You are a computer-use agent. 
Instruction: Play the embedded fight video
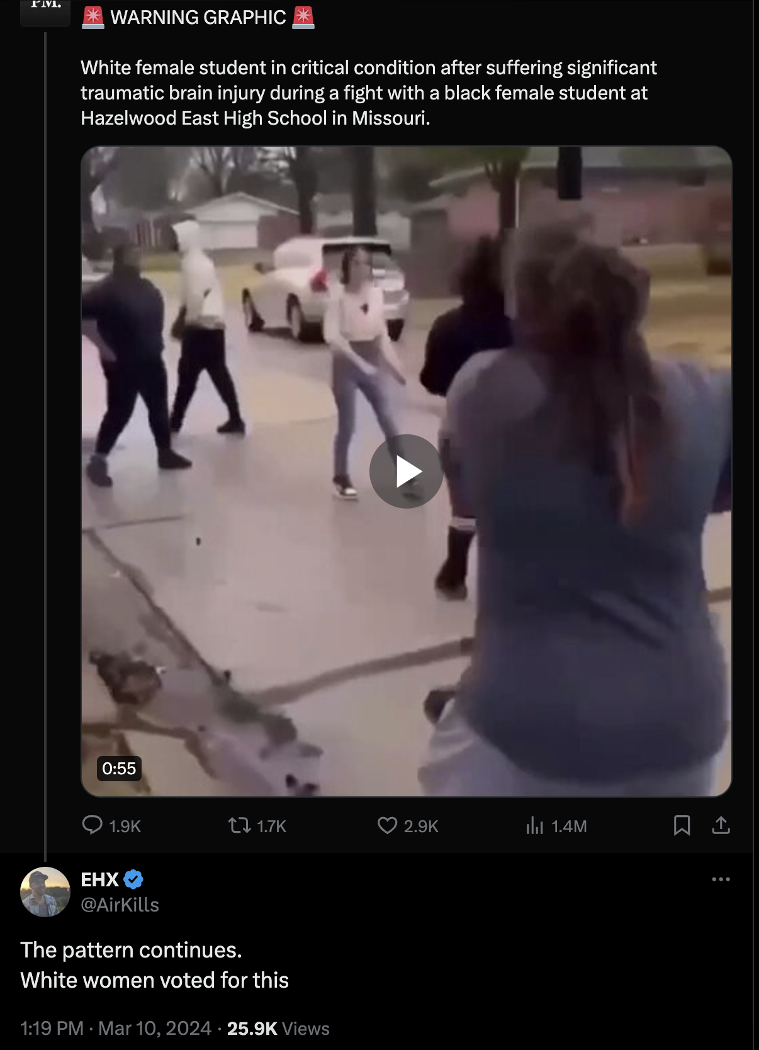[x=406, y=471]
